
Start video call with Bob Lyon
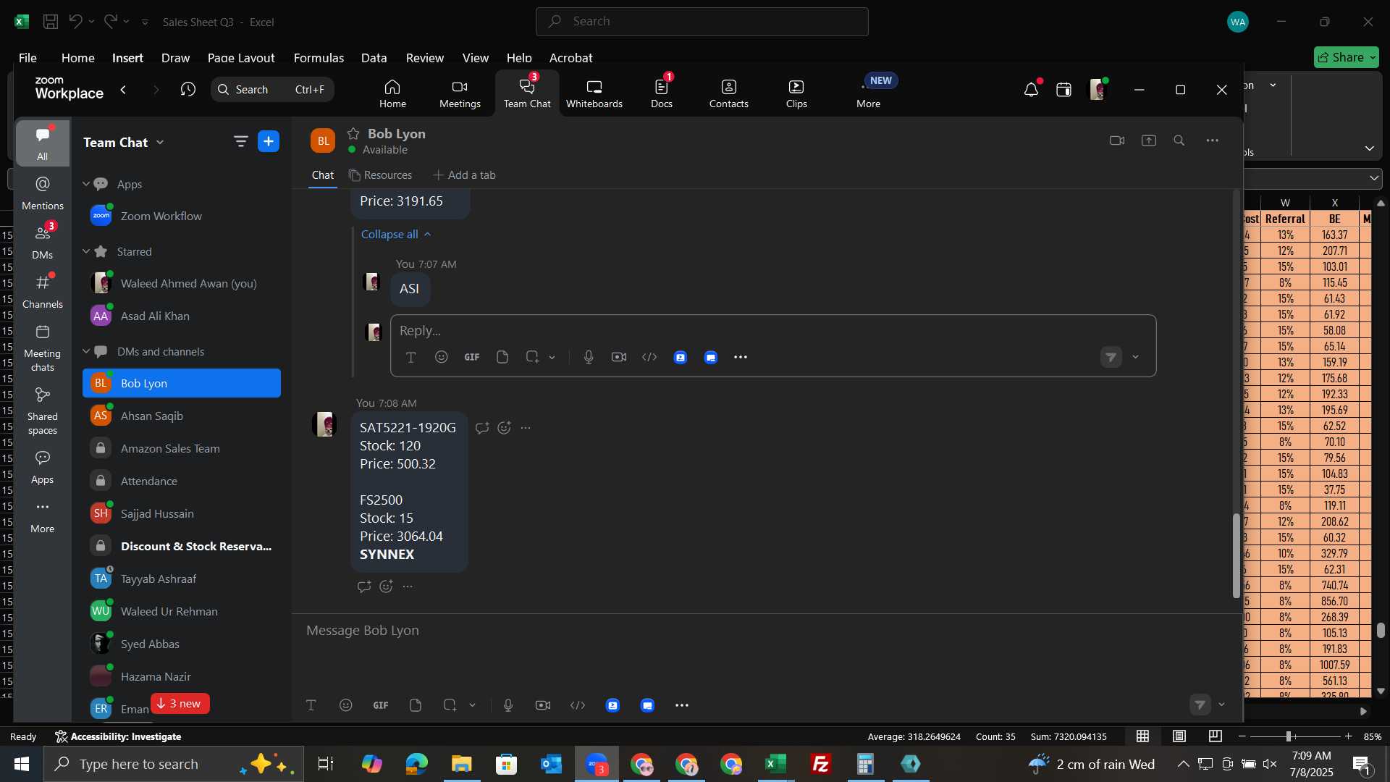click(x=1117, y=140)
